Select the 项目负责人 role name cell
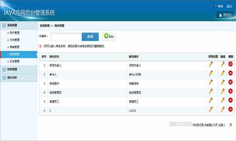This screenshot has height=141, width=236. (x=55, y=65)
